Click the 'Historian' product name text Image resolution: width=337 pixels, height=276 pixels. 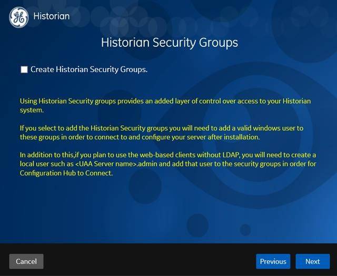[x=52, y=16]
